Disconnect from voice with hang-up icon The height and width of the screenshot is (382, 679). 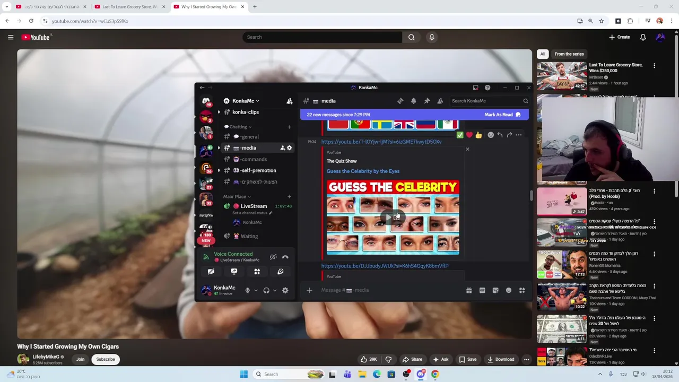tap(285, 257)
